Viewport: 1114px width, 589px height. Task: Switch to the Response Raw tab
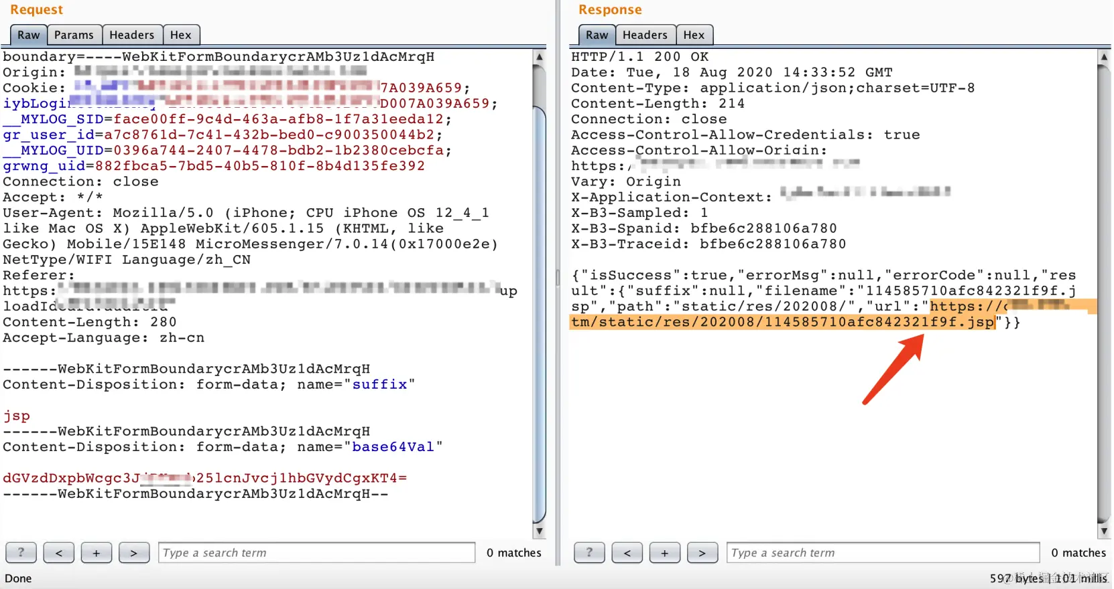(597, 35)
